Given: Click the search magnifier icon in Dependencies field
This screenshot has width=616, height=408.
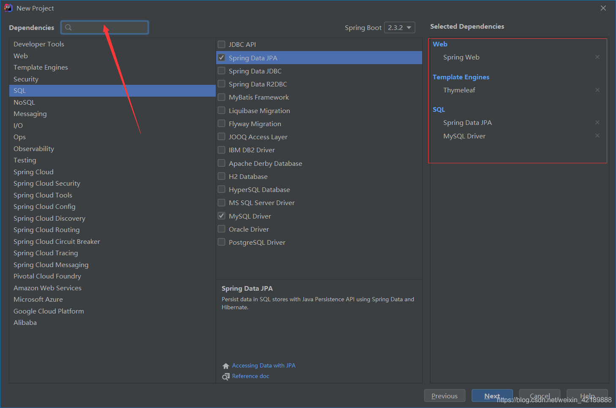Looking at the screenshot, I should pos(68,27).
